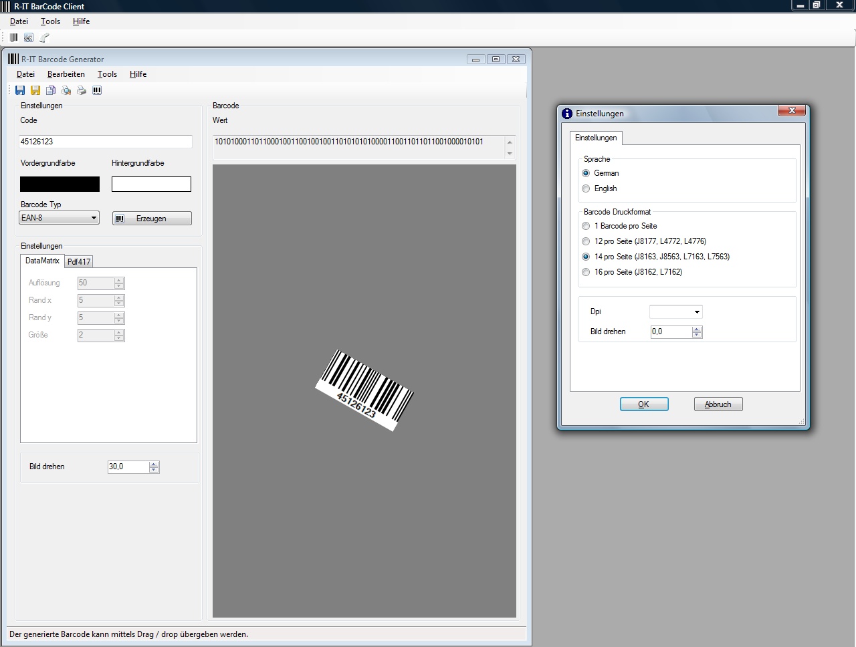Switch to the DataMatrix tab
The image size is (856, 647).
click(x=42, y=261)
